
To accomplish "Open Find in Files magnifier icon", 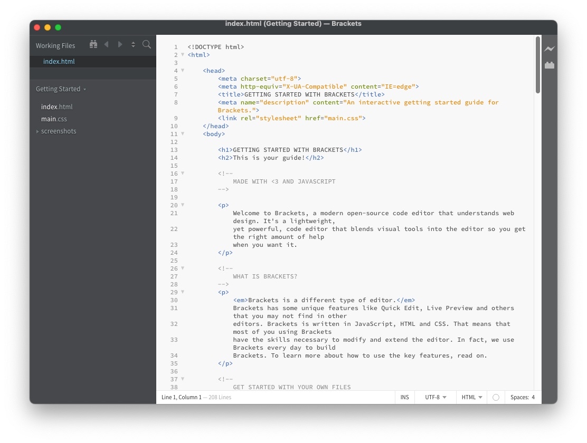I will click(147, 44).
